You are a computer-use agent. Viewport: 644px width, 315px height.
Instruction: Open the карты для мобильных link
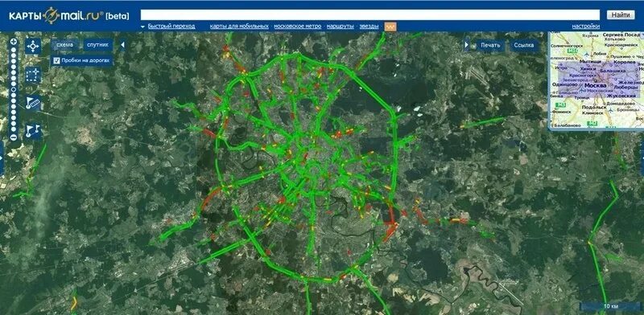point(239,27)
